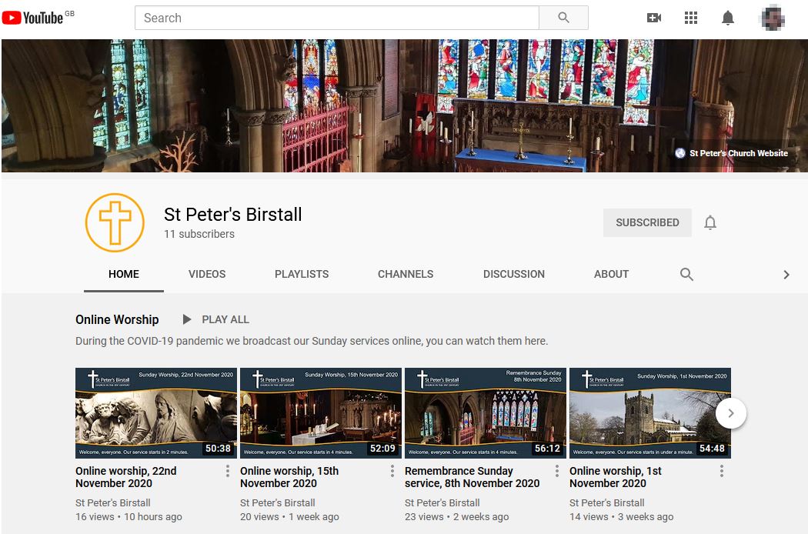Open options menu for 15th November video
Screen dimensions: 808x534
[x=392, y=471]
